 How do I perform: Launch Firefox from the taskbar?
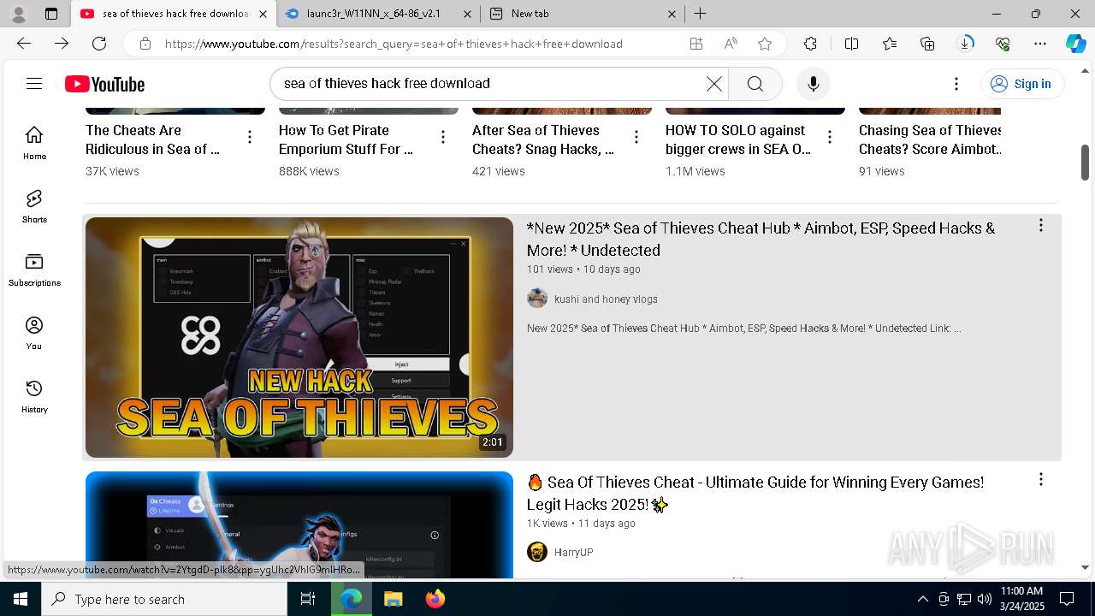tap(435, 599)
